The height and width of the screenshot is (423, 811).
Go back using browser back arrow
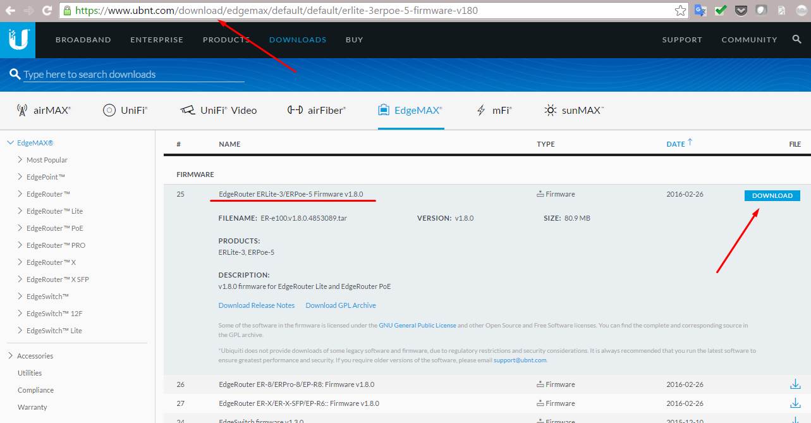10,11
